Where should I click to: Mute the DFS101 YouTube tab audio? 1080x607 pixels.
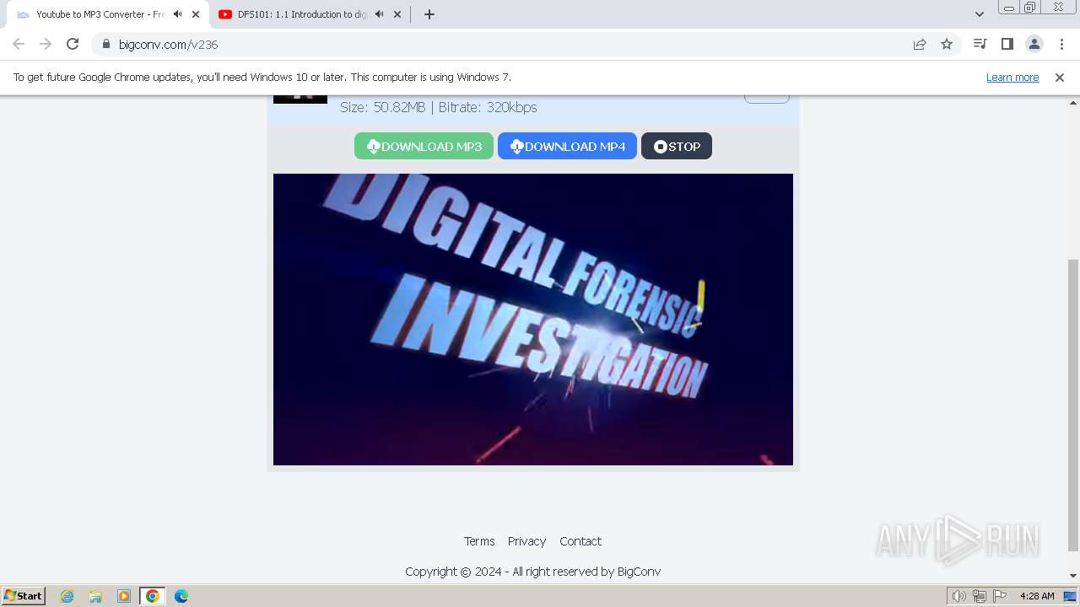pos(379,14)
